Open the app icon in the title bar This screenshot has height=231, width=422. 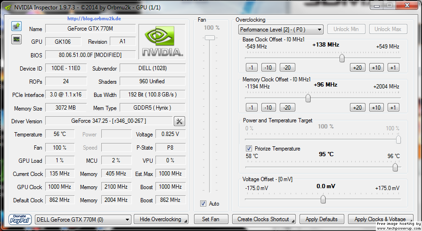[8, 7]
